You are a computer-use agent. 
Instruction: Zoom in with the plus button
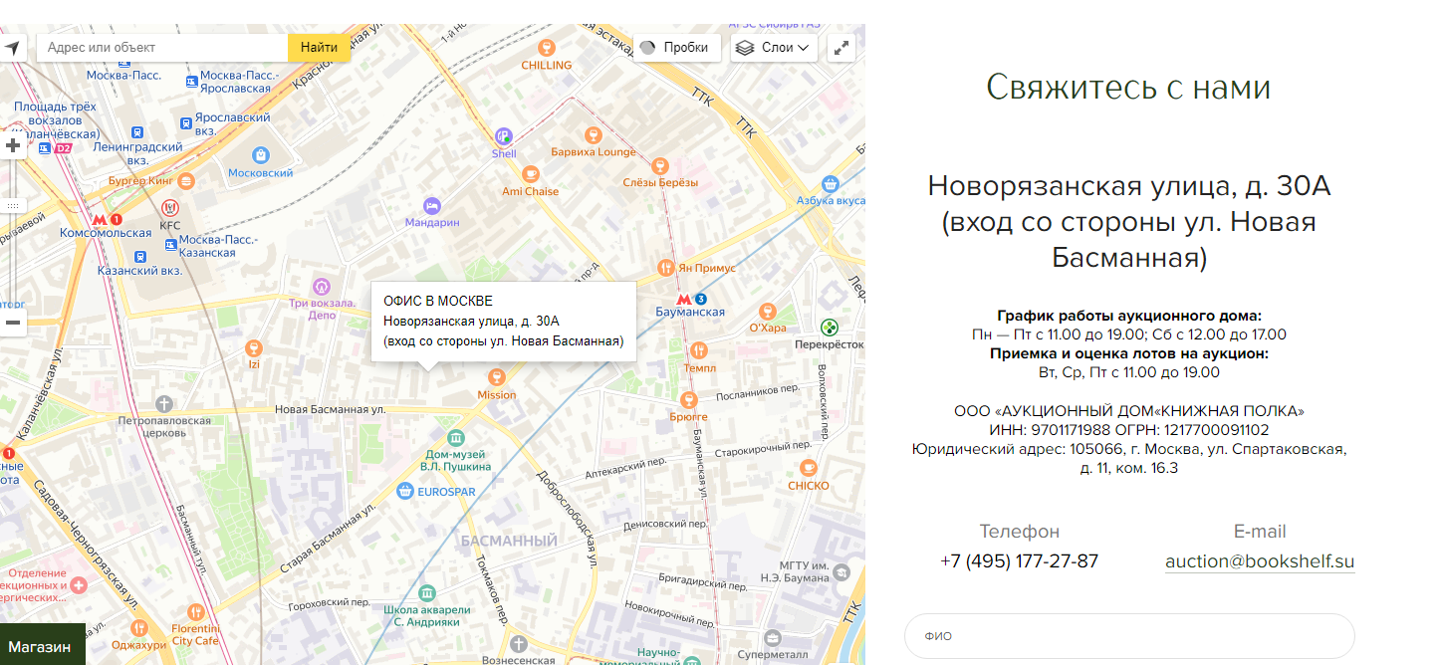(x=13, y=146)
